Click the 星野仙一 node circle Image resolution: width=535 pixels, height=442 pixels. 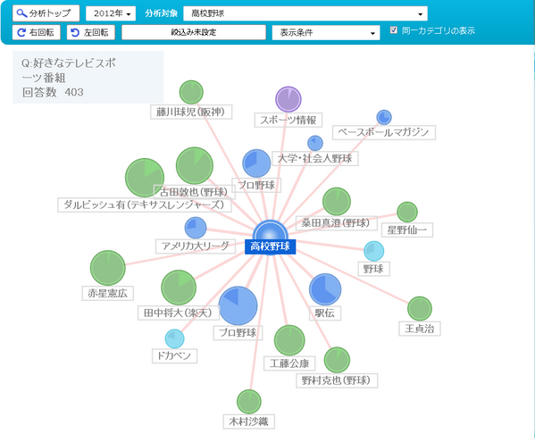407,212
